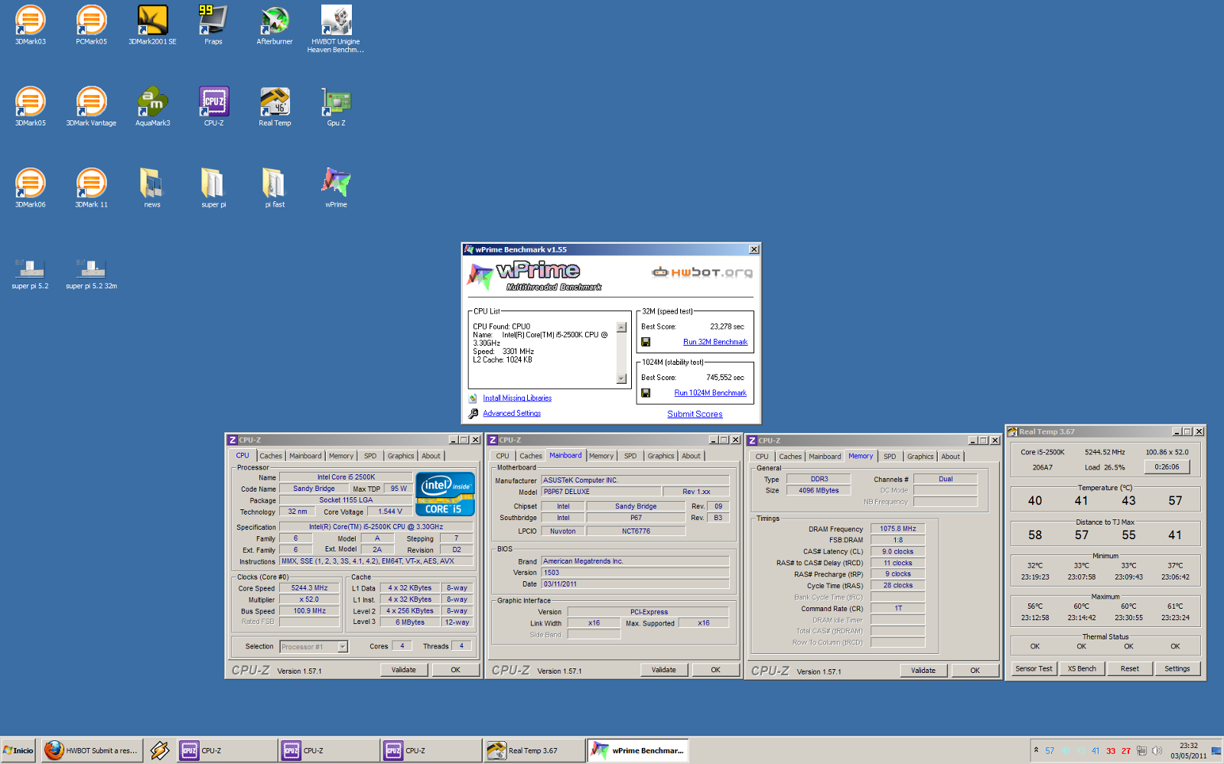Click the DRAM Frequency 1075.8 MHz value
This screenshot has width=1224, height=764.
pos(898,528)
